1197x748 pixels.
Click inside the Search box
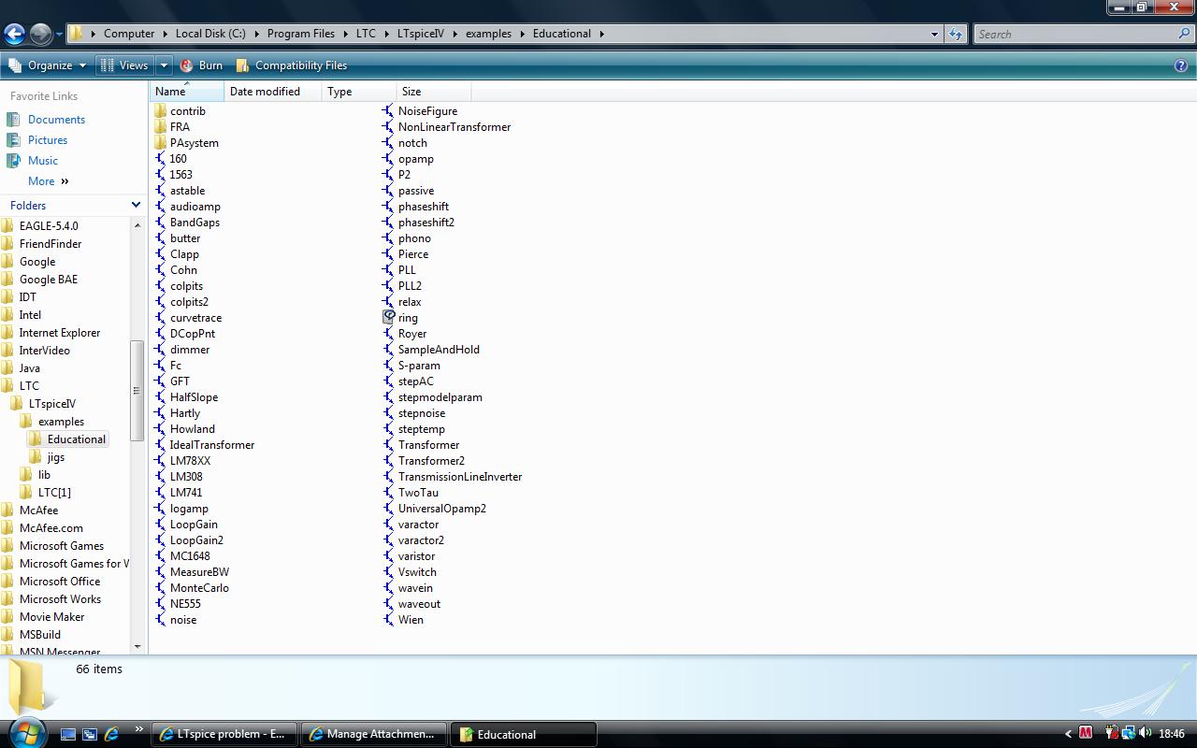pos(1075,34)
